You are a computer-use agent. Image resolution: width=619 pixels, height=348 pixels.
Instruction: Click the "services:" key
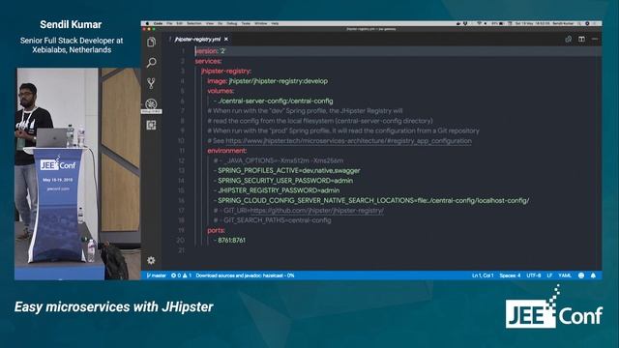(208, 61)
